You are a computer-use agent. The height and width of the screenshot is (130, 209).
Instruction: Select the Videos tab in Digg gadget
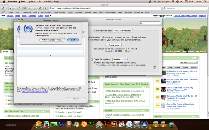(x=170, y=67)
